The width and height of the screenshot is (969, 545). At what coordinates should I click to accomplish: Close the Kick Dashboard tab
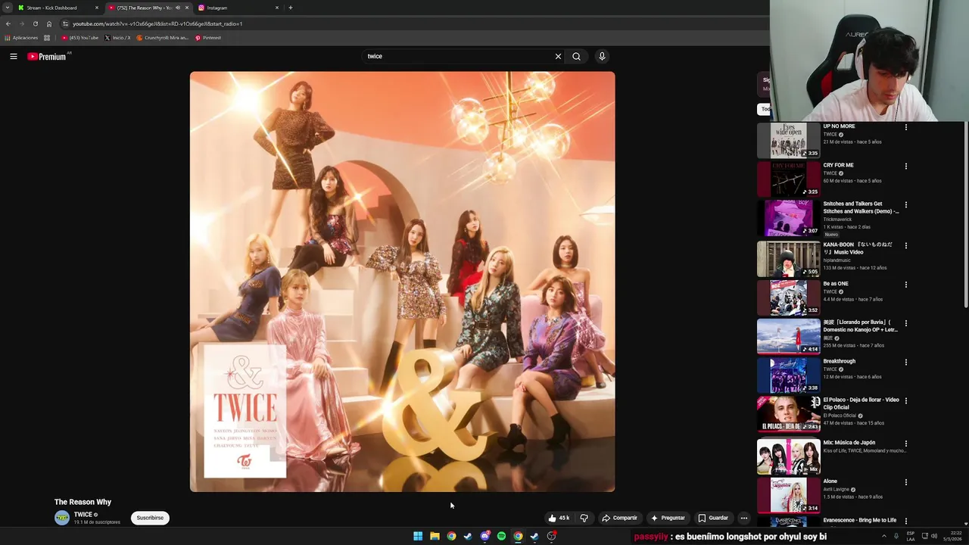96,8
